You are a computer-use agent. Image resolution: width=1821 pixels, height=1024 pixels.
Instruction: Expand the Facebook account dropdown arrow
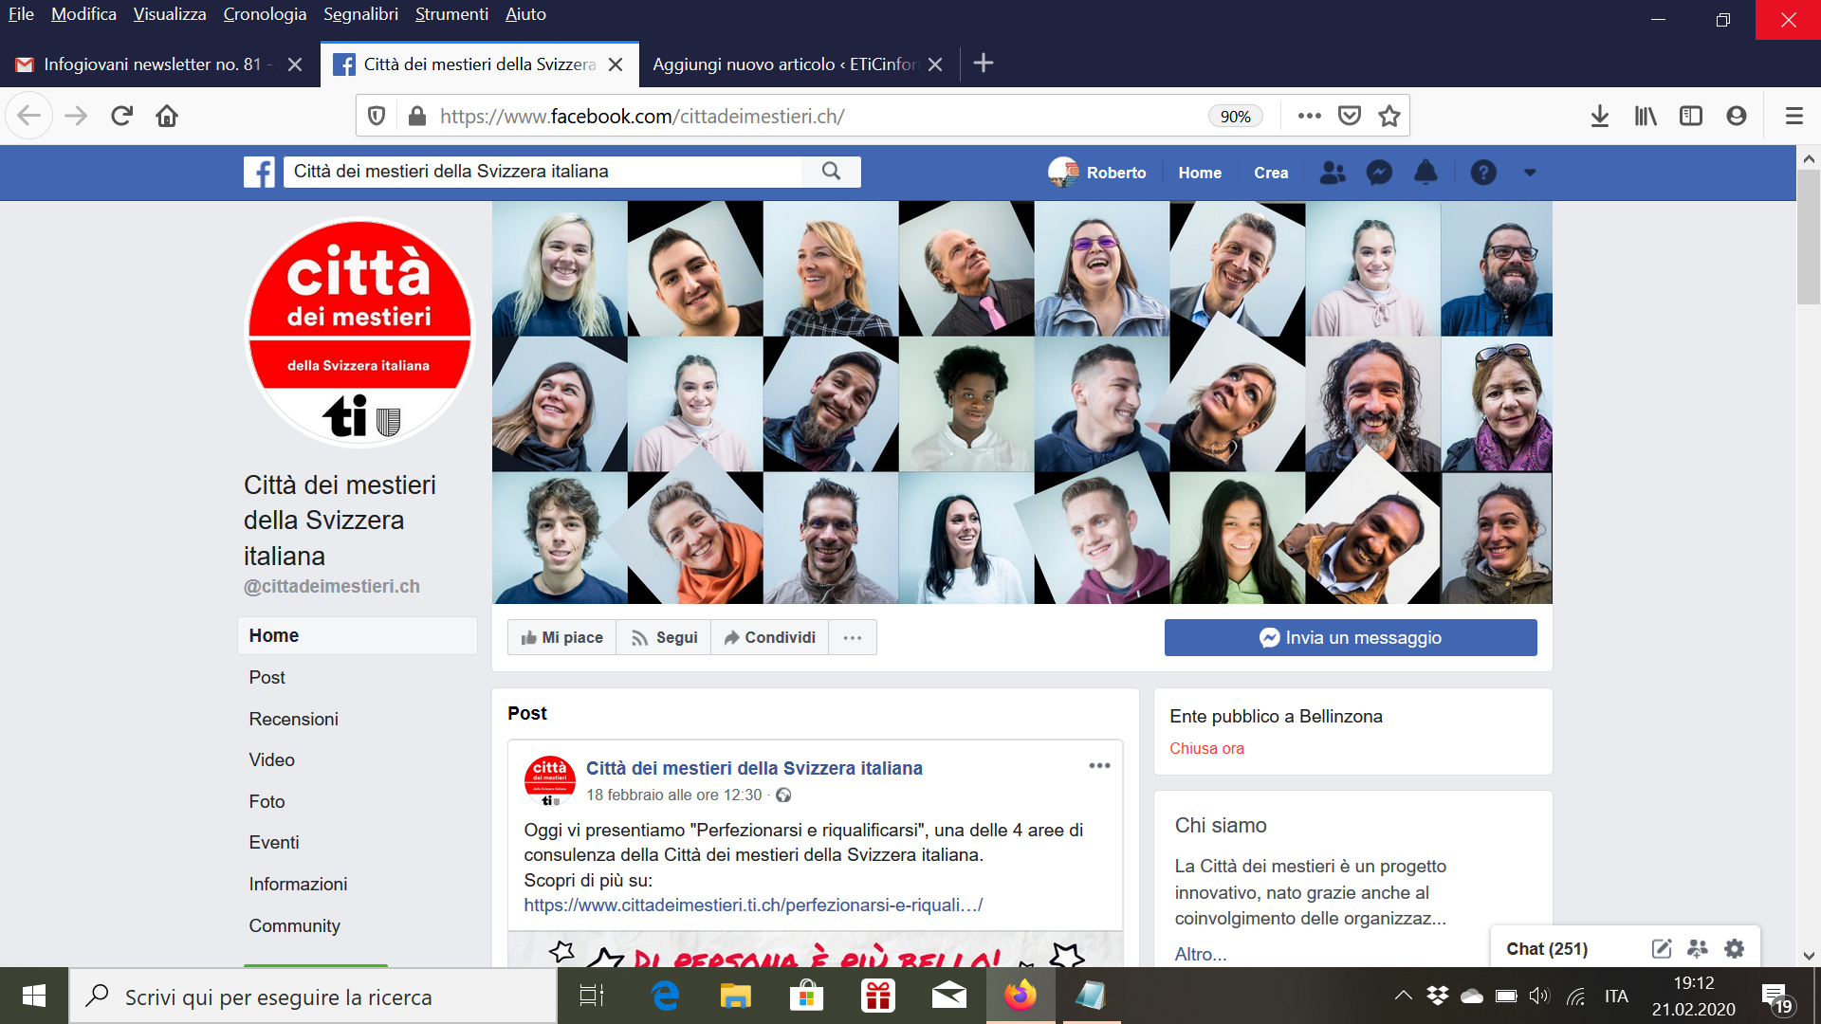pos(1530,173)
